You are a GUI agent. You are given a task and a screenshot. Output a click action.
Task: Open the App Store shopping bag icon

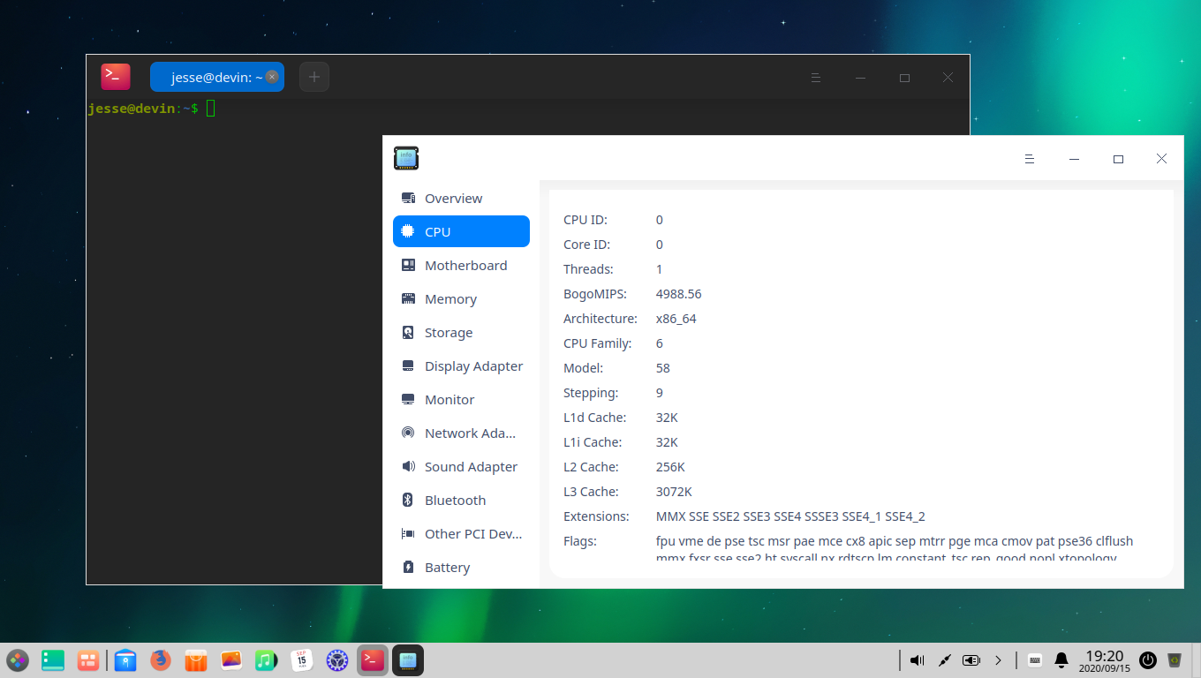196,659
